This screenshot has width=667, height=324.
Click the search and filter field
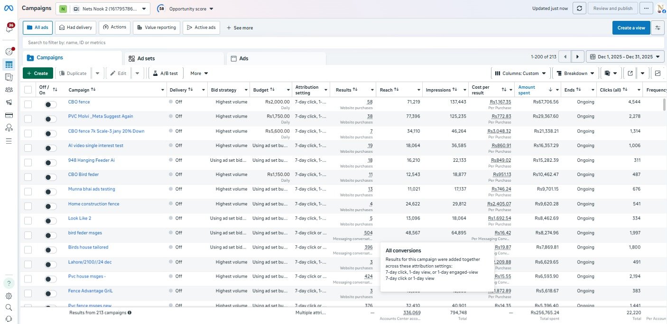click(332, 43)
